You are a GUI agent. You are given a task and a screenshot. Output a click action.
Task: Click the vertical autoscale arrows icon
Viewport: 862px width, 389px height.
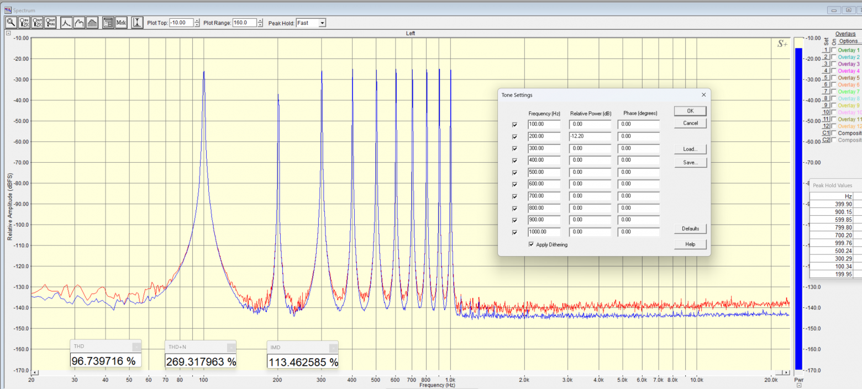tap(137, 23)
